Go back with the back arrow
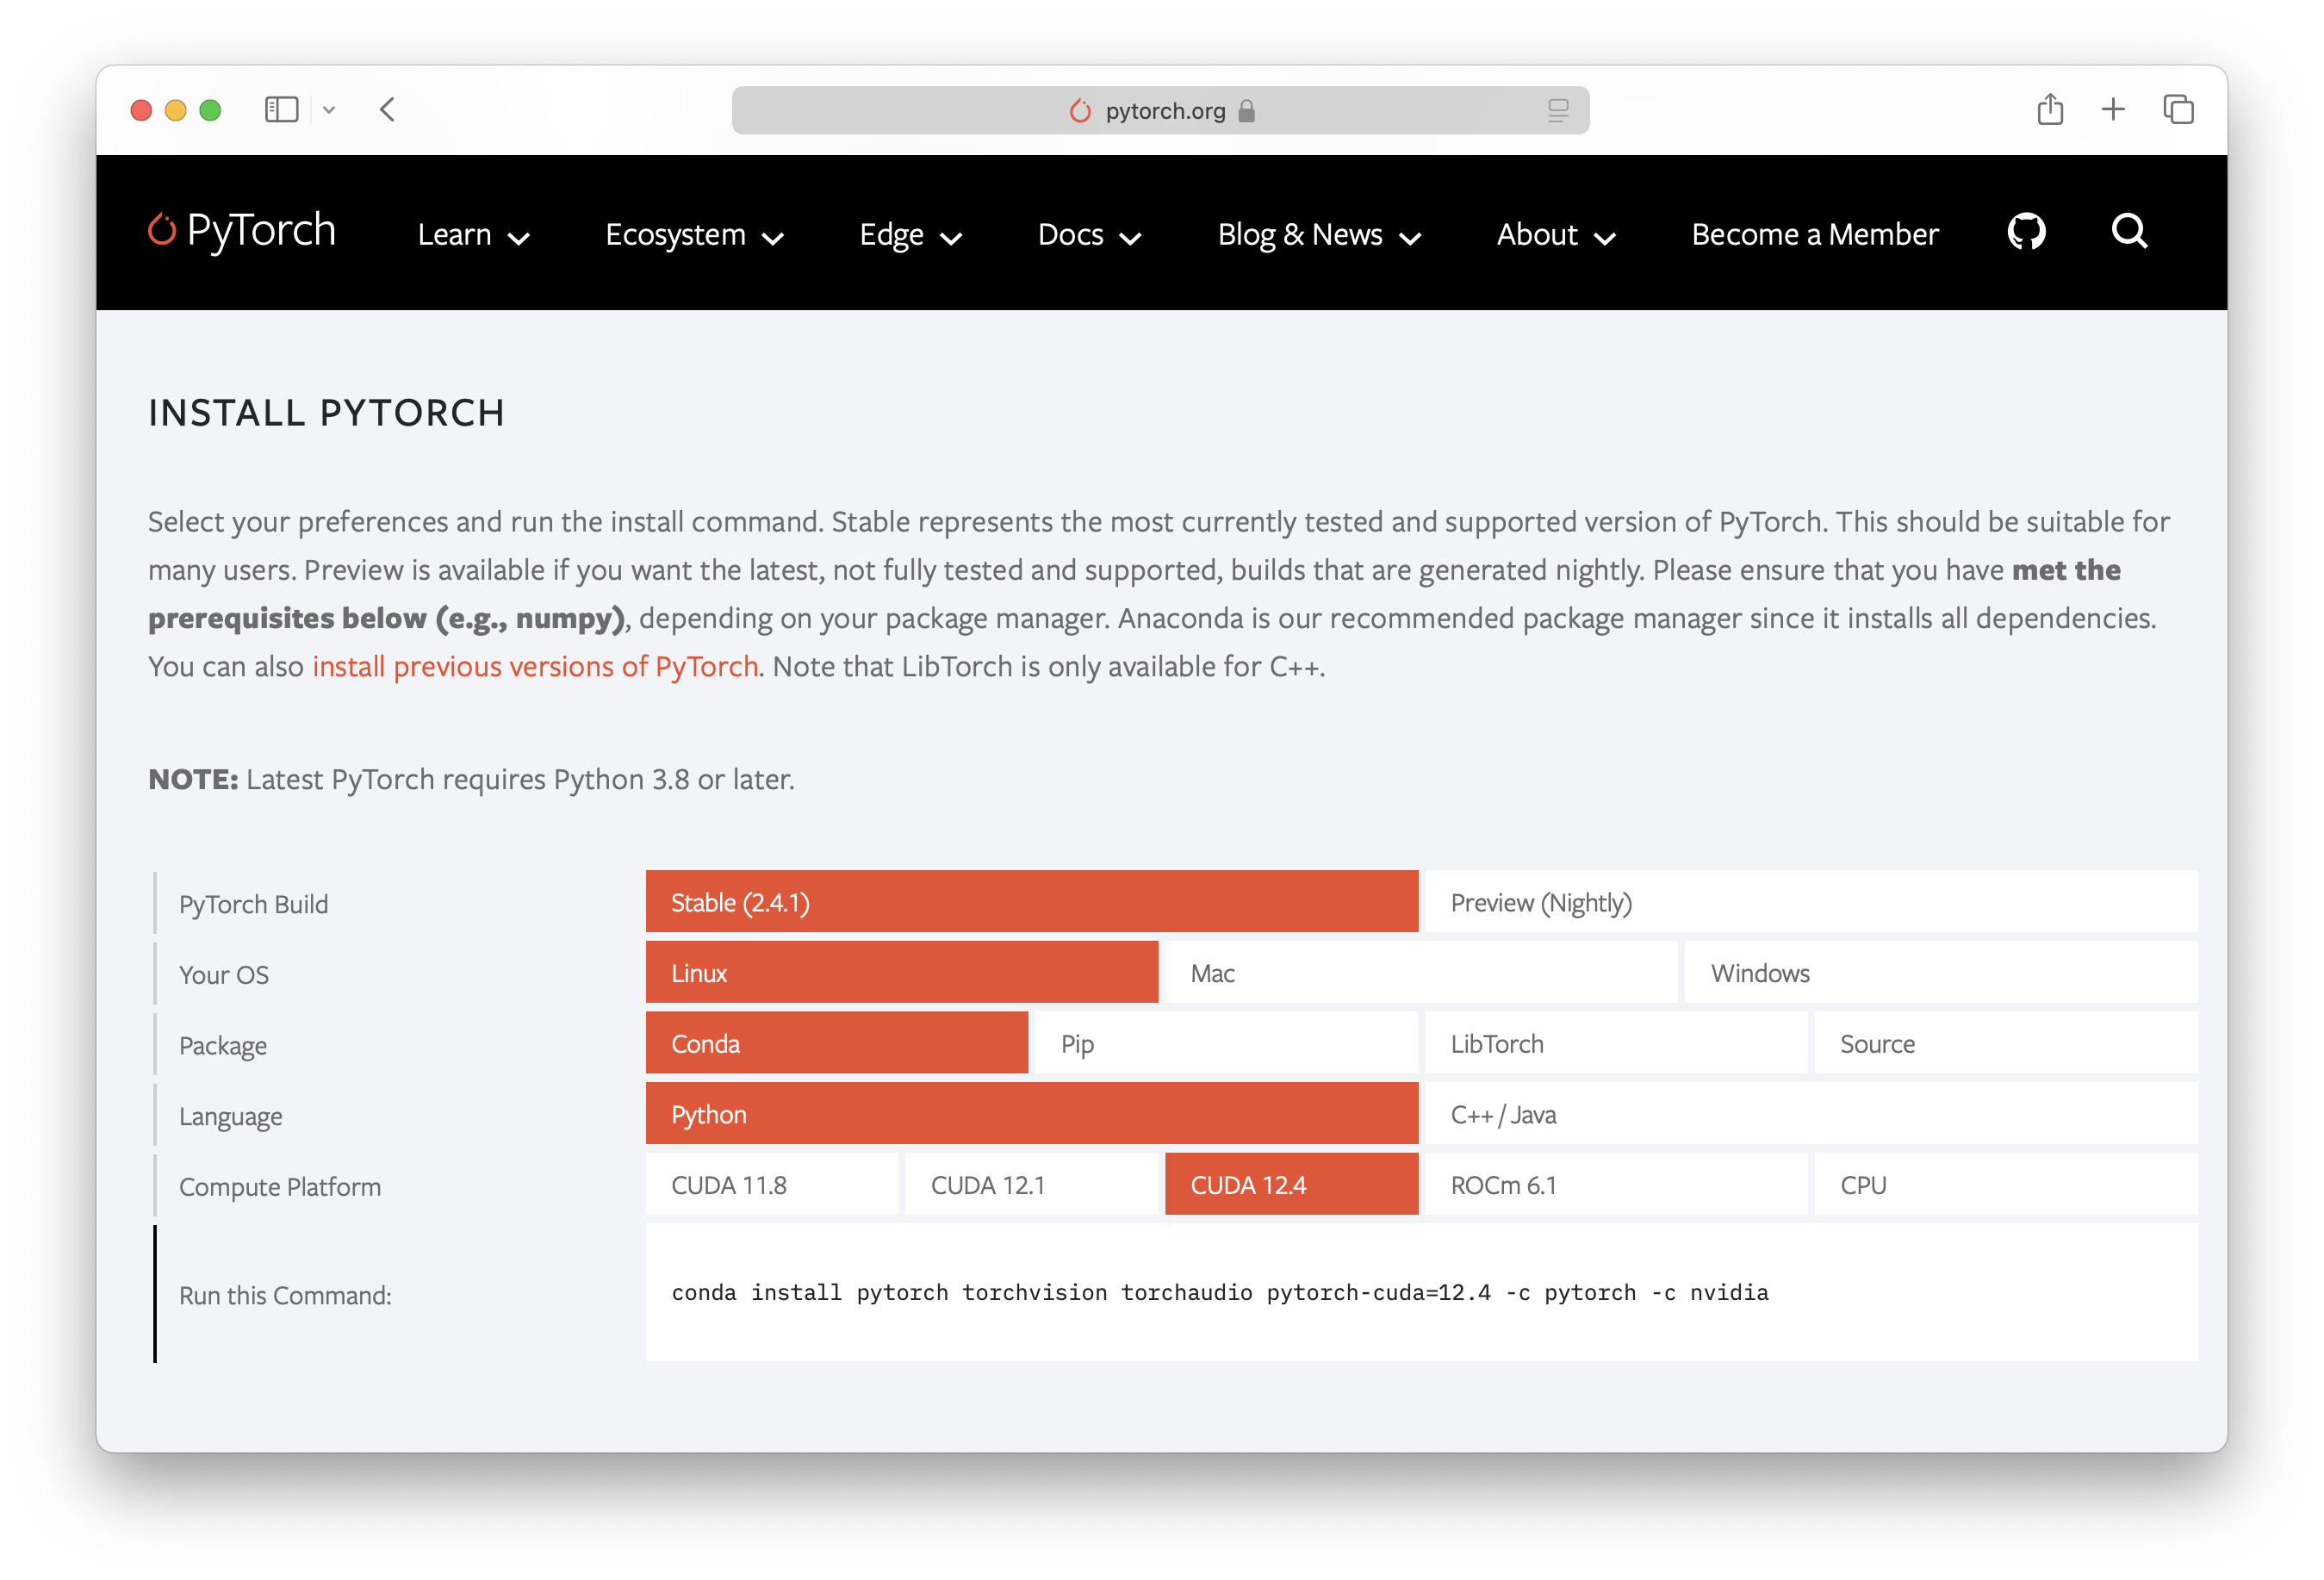This screenshot has width=2324, height=1580. coord(388,109)
